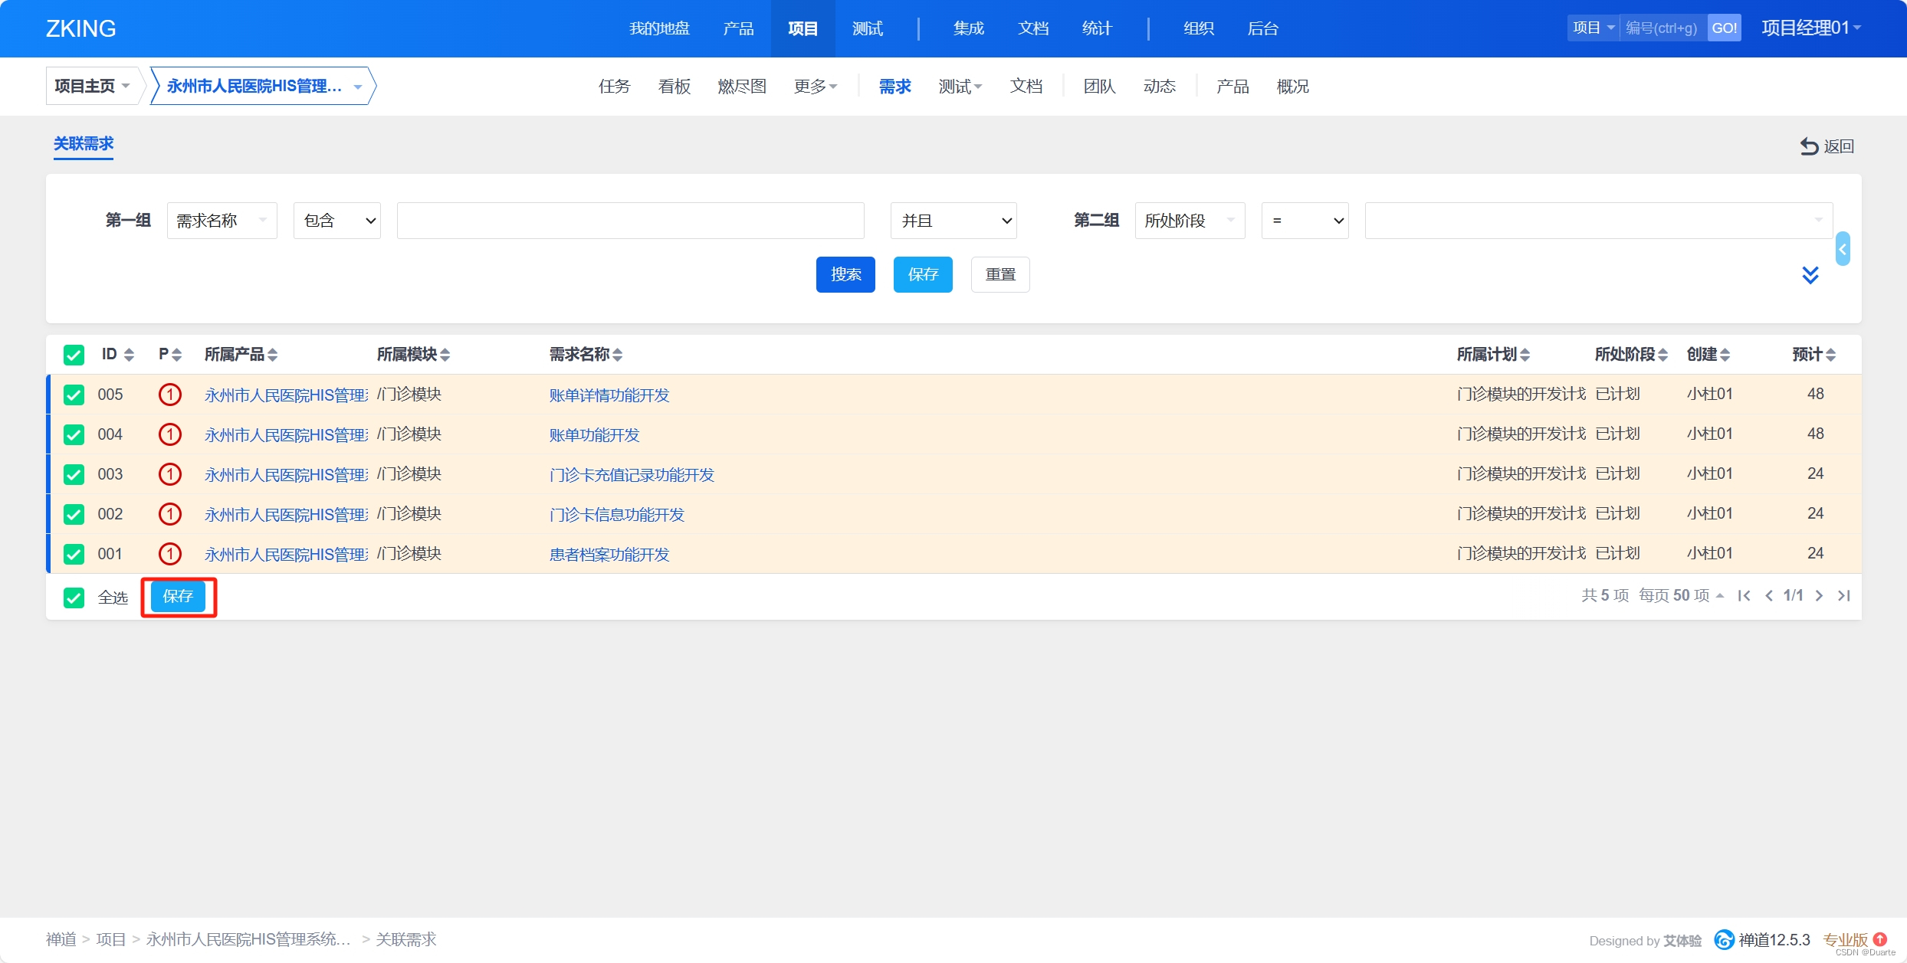Go to the last page icon
Viewport: 1907px width, 963px height.
[1844, 596]
